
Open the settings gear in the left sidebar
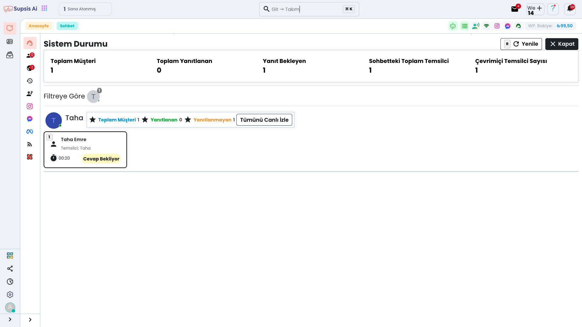click(10, 295)
